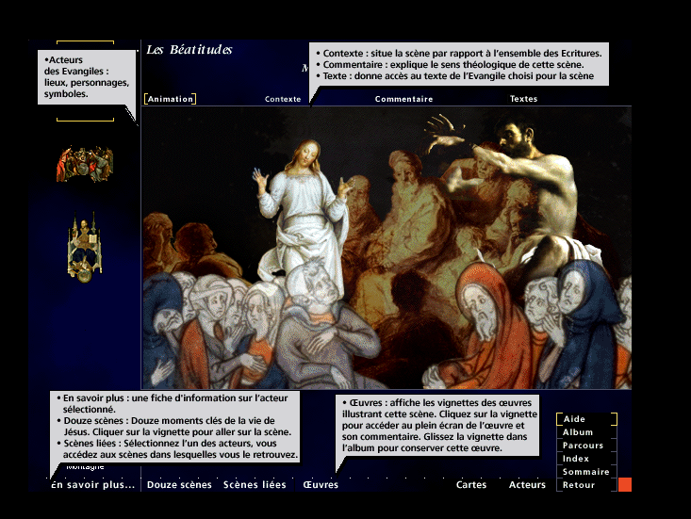Image resolution: width=691 pixels, height=519 pixels.
Task: Open 'En savoir plus...' info sheet
Action: point(93,485)
